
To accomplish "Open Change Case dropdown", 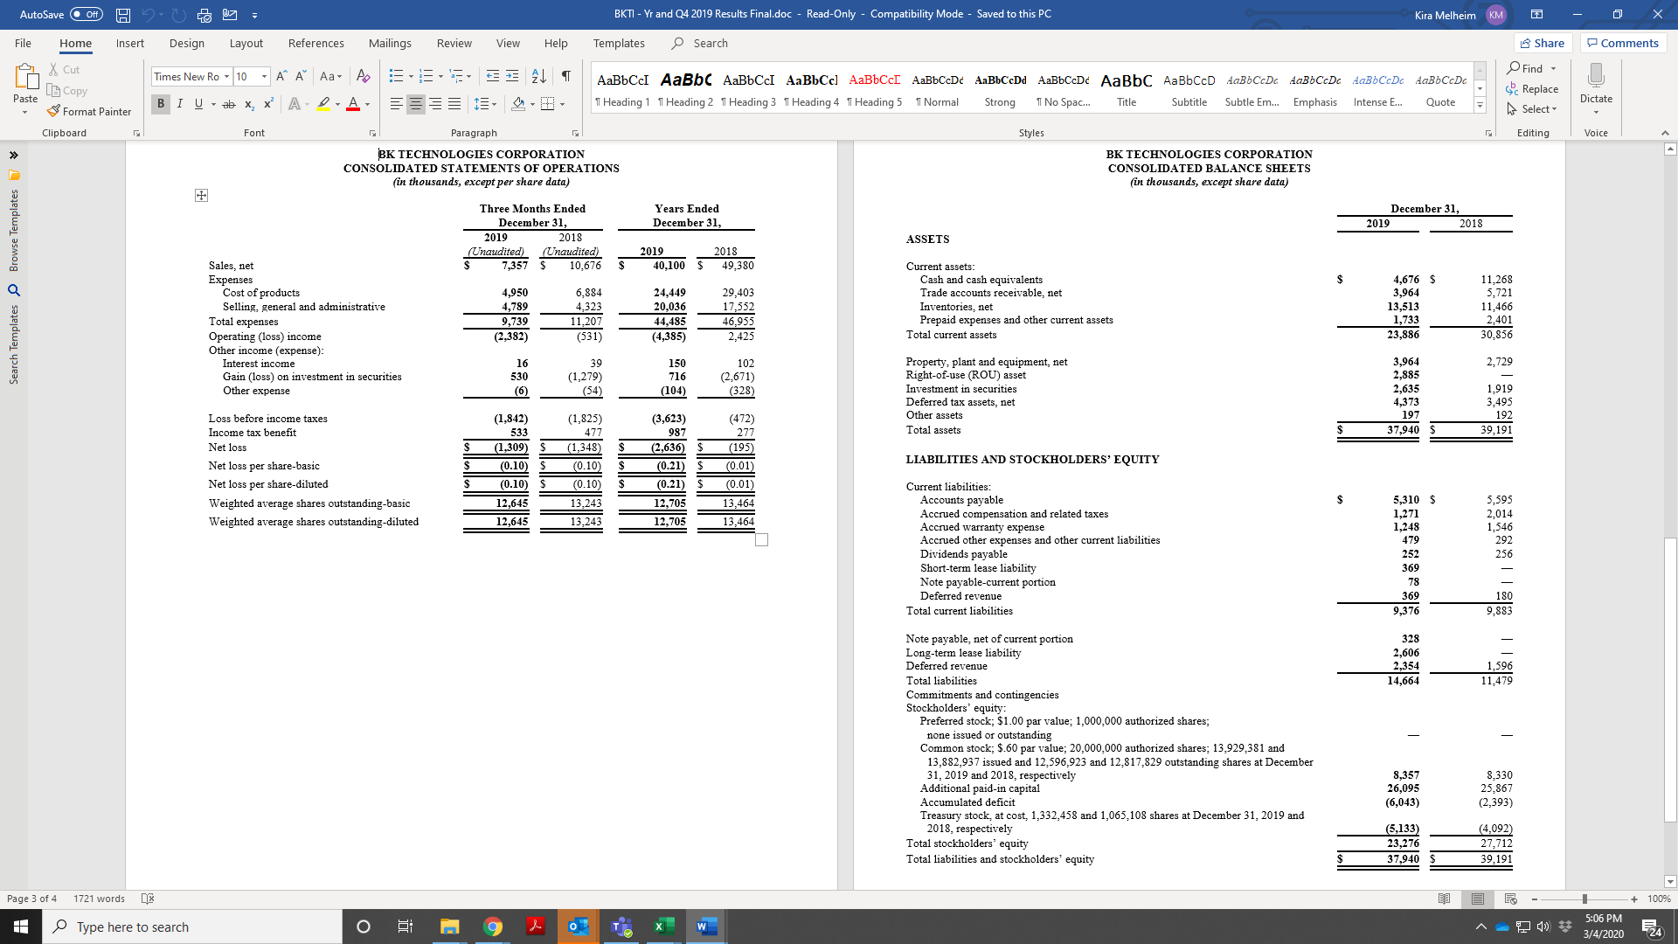I will tap(331, 76).
